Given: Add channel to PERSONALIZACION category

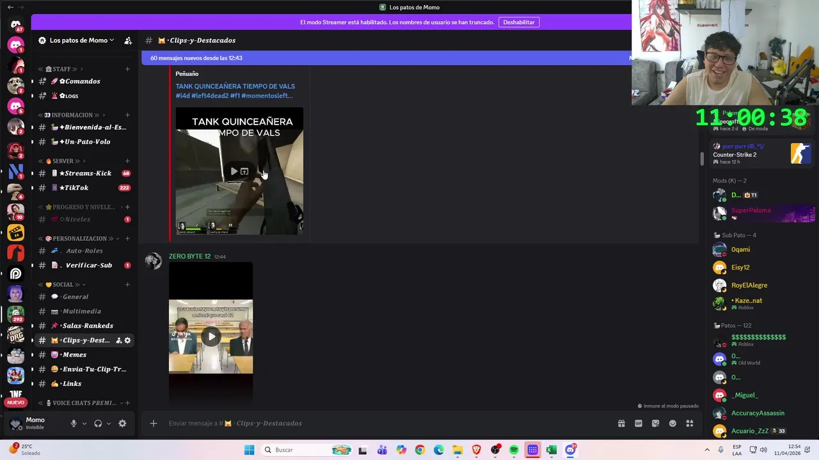Looking at the screenshot, I should [127, 238].
